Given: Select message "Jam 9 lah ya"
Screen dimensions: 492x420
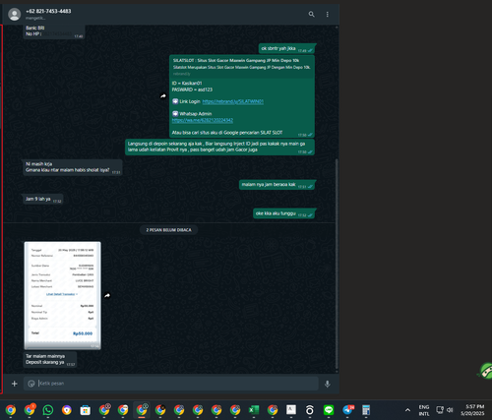Looking at the screenshot, I should click(x=43, y=199).
